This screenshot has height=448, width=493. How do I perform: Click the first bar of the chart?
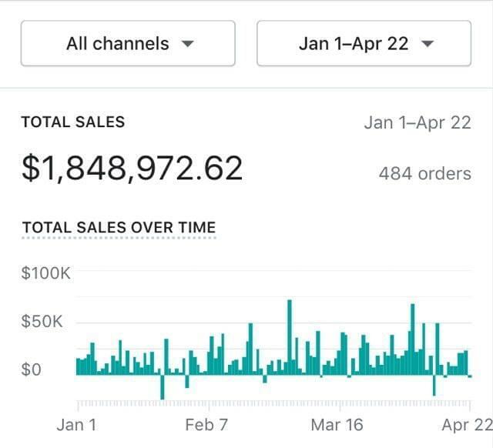coord(78,366)
